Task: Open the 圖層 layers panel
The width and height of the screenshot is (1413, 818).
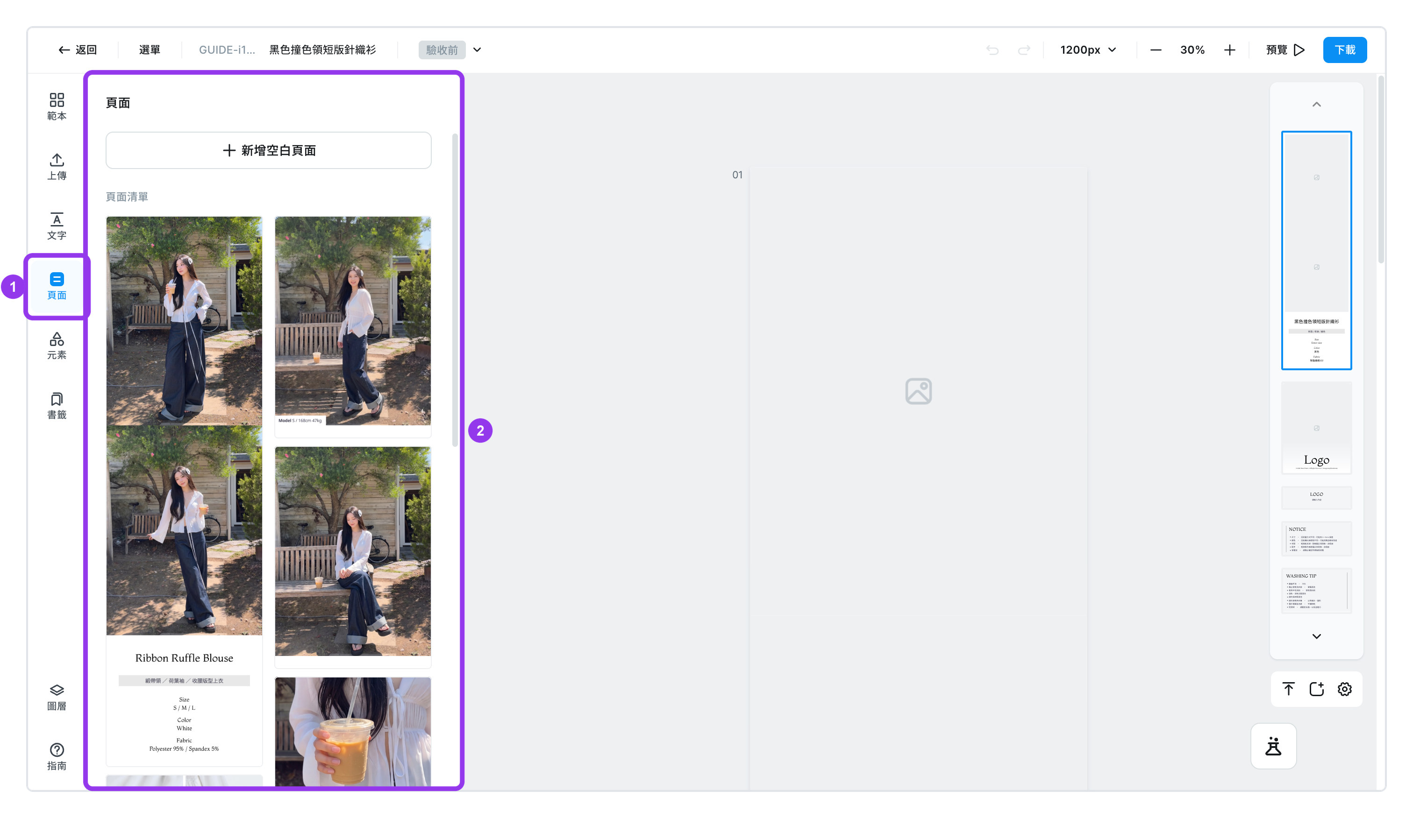Action: coord(57,697)
